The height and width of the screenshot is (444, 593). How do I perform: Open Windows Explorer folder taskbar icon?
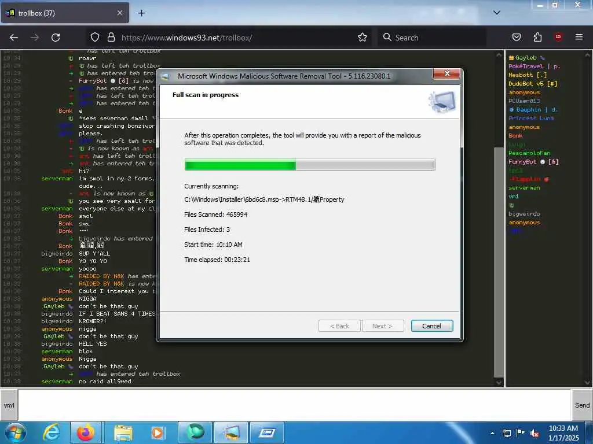(123, 432)
